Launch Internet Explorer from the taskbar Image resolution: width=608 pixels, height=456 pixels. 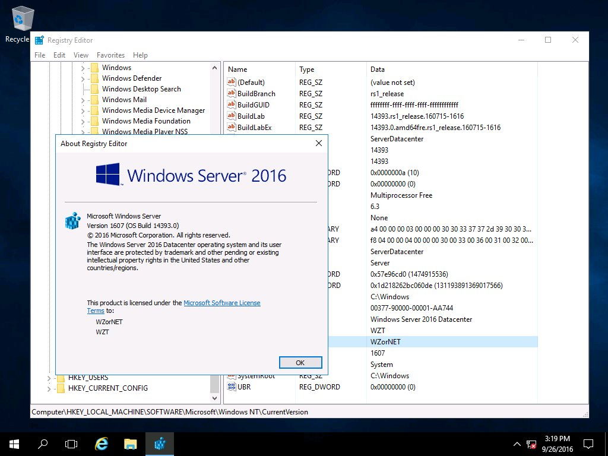coord(102,444)
